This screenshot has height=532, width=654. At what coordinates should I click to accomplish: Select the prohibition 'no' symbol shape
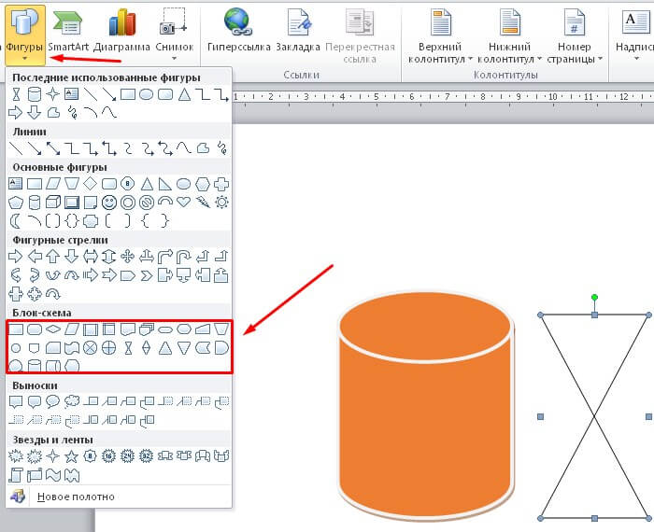tap(147, 203)
